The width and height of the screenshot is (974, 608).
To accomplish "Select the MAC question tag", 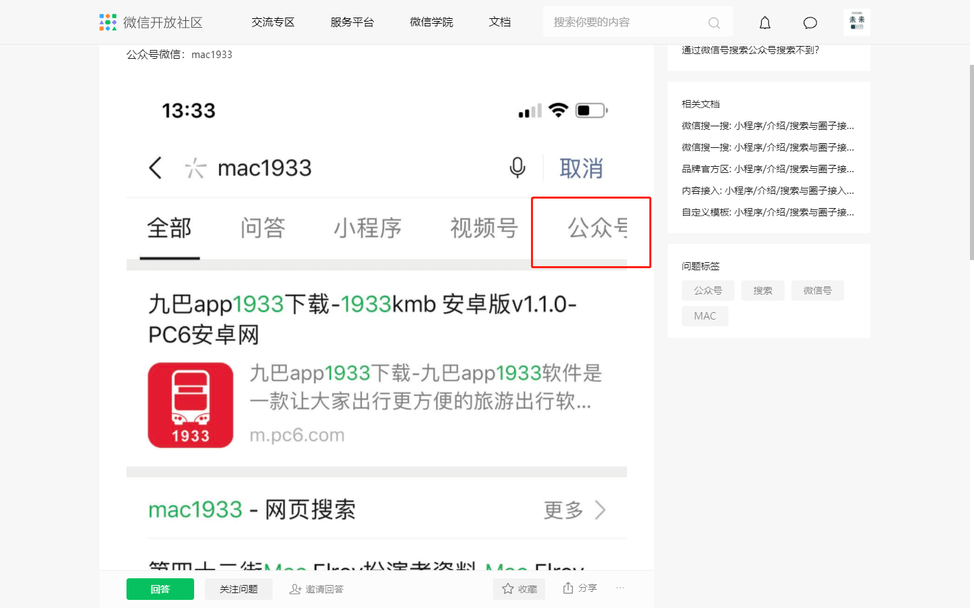I will (x=705, y=316).
